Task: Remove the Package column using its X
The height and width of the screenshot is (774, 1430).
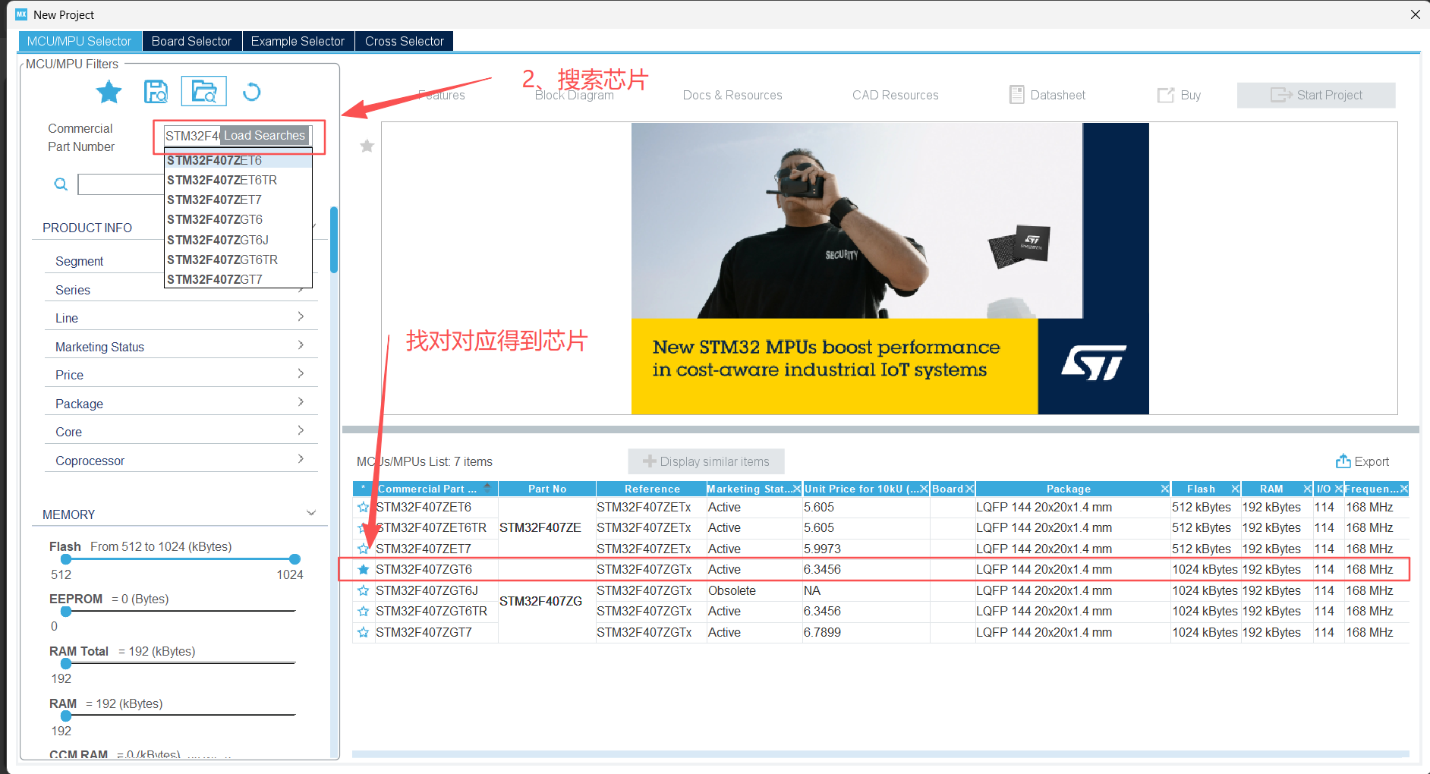Action: click(x=1165, y=489)
